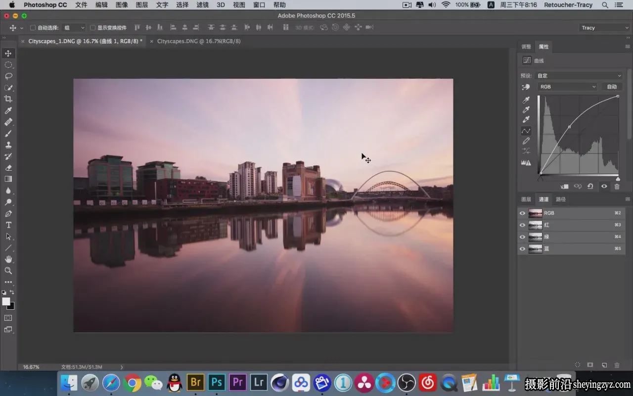
Task: Switch to Cityscapes.DNG document tab
Action: 199,41
